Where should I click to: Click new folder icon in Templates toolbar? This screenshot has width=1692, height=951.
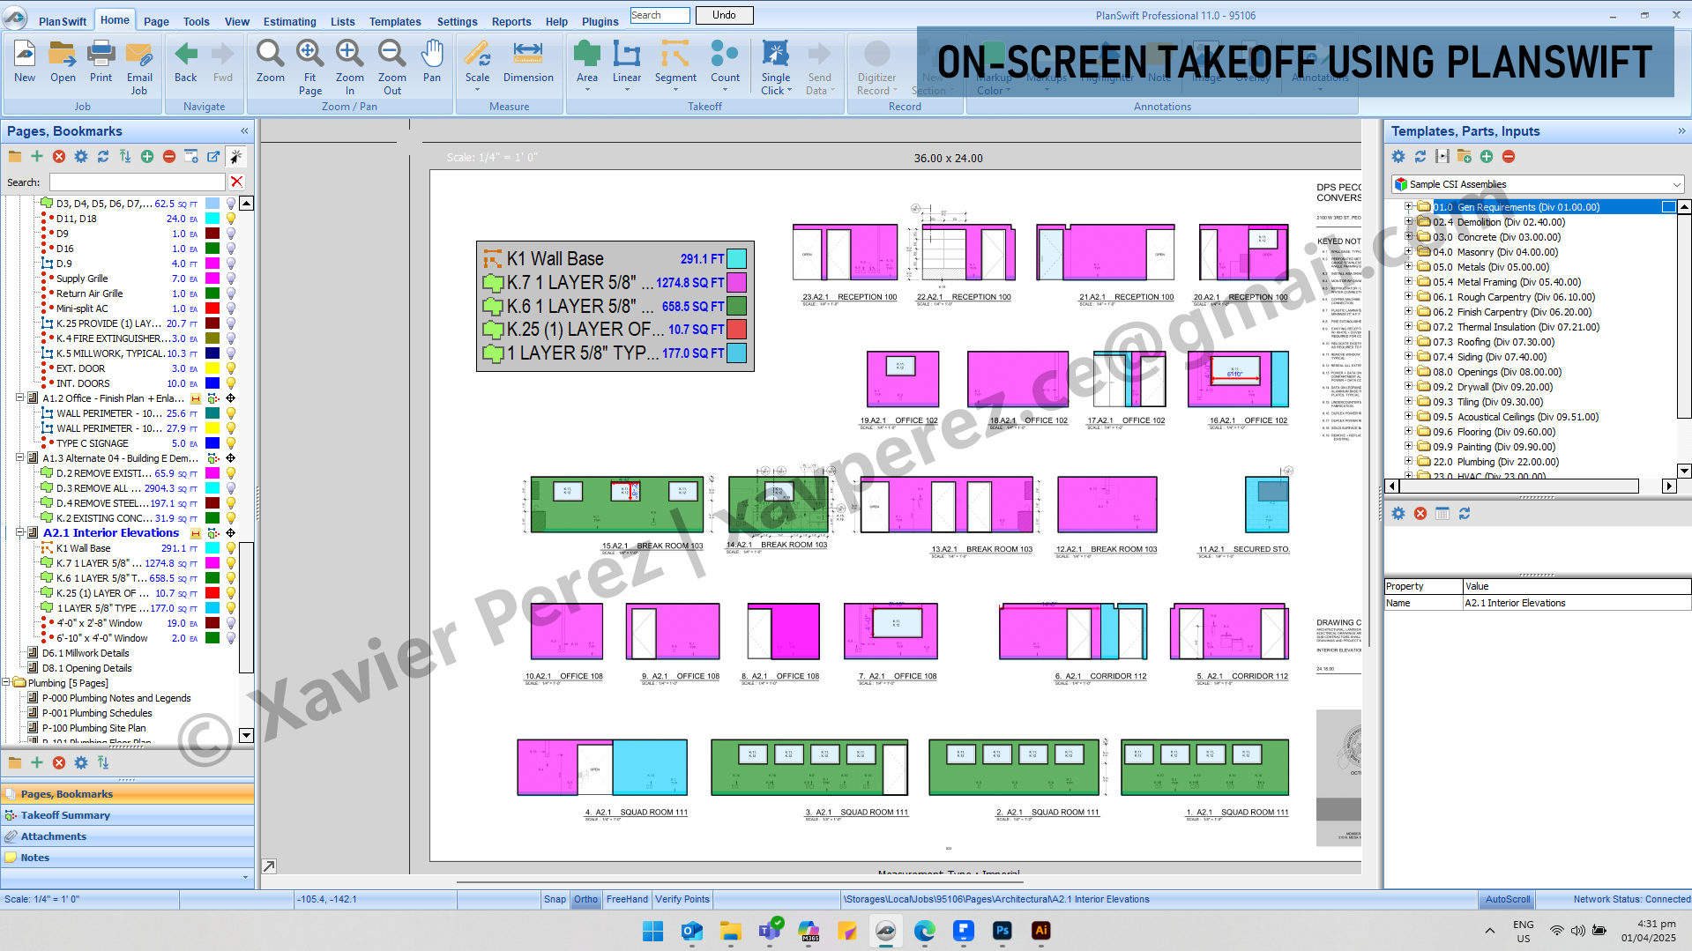(x=1465, y=156)
